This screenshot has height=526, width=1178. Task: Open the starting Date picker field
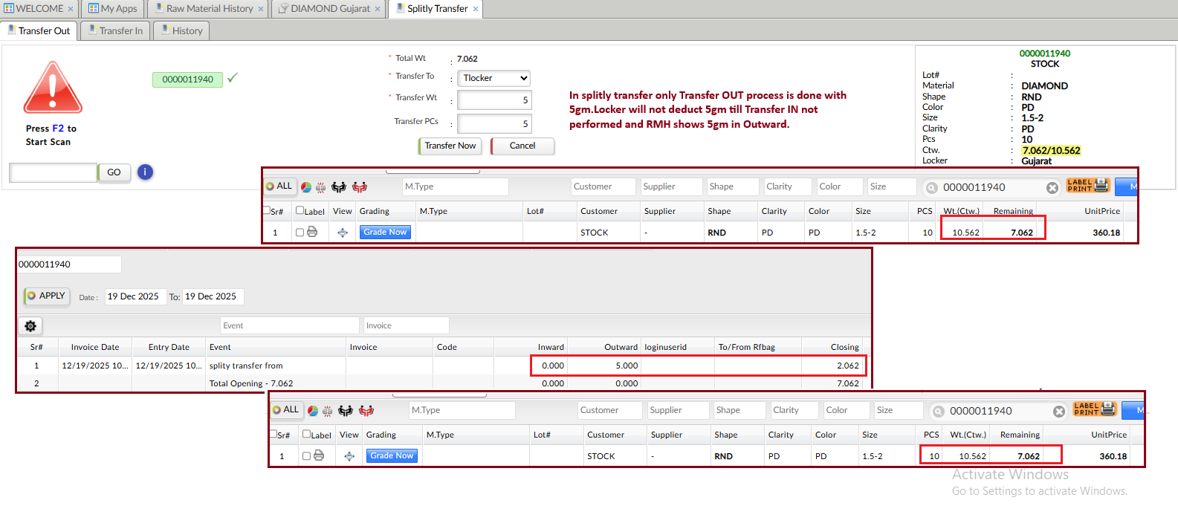pos(135,296)
